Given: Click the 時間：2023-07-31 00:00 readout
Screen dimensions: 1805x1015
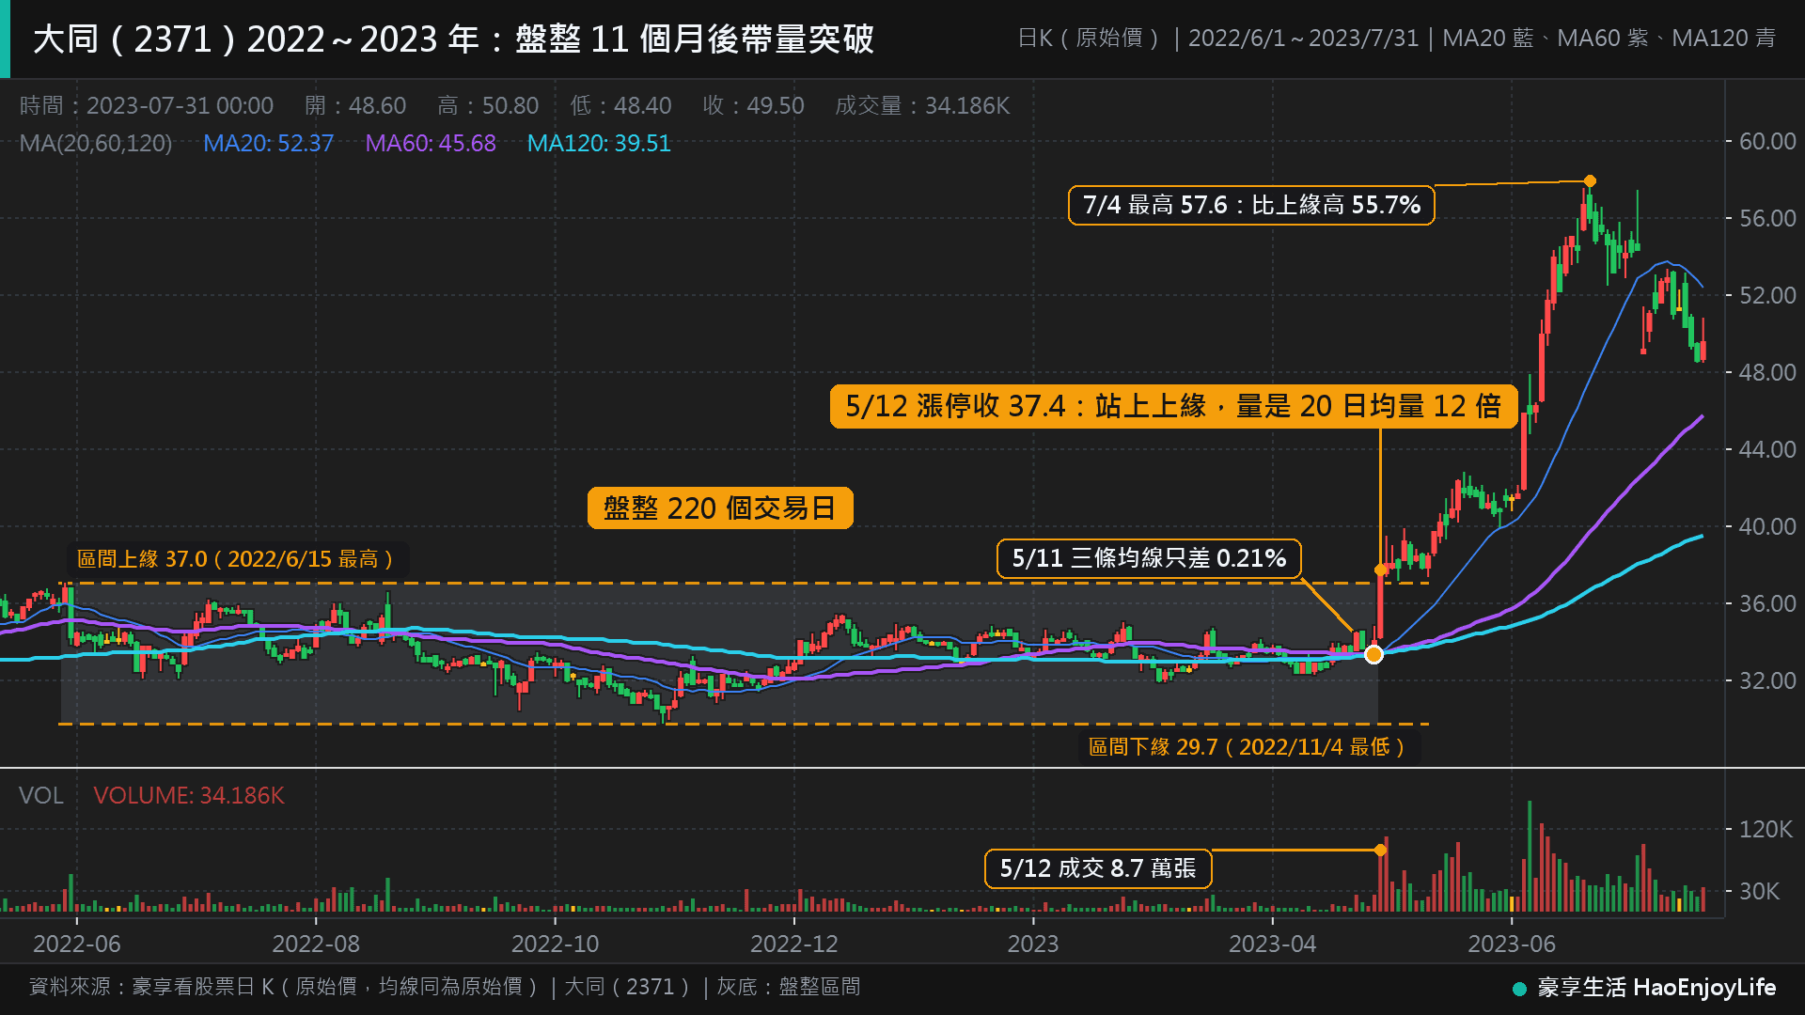Looking at the screenshot, I should click(147, 105).
